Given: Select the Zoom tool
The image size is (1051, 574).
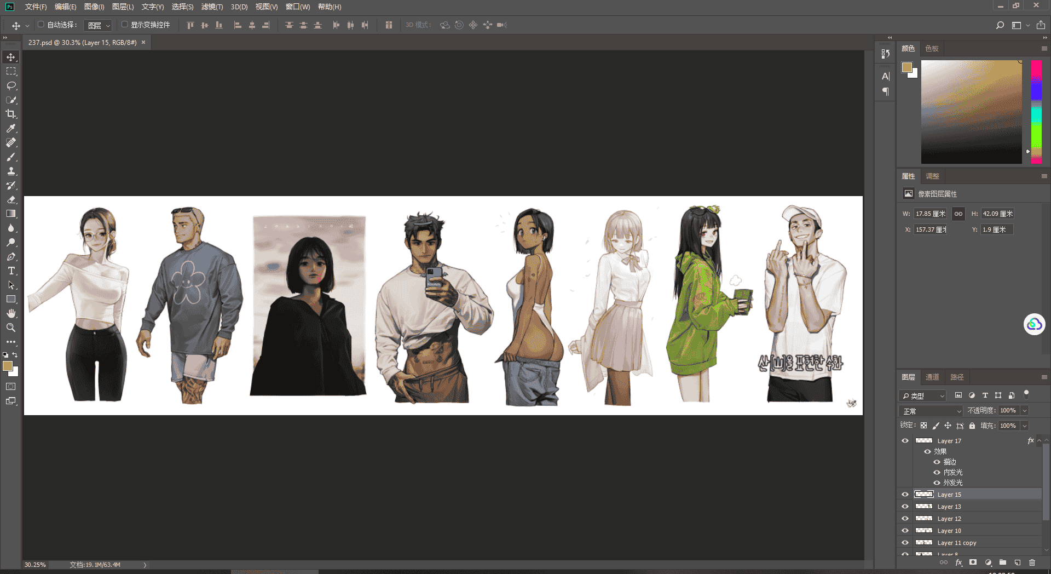Looking at the screenshot, I should [11, 328].
